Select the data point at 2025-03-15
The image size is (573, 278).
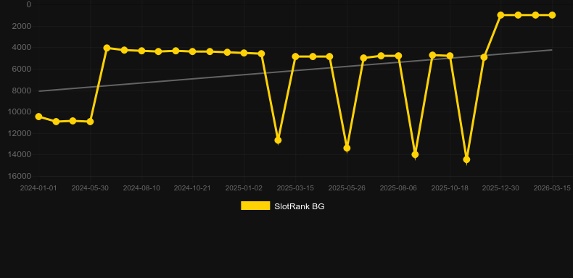coord(295,56)
